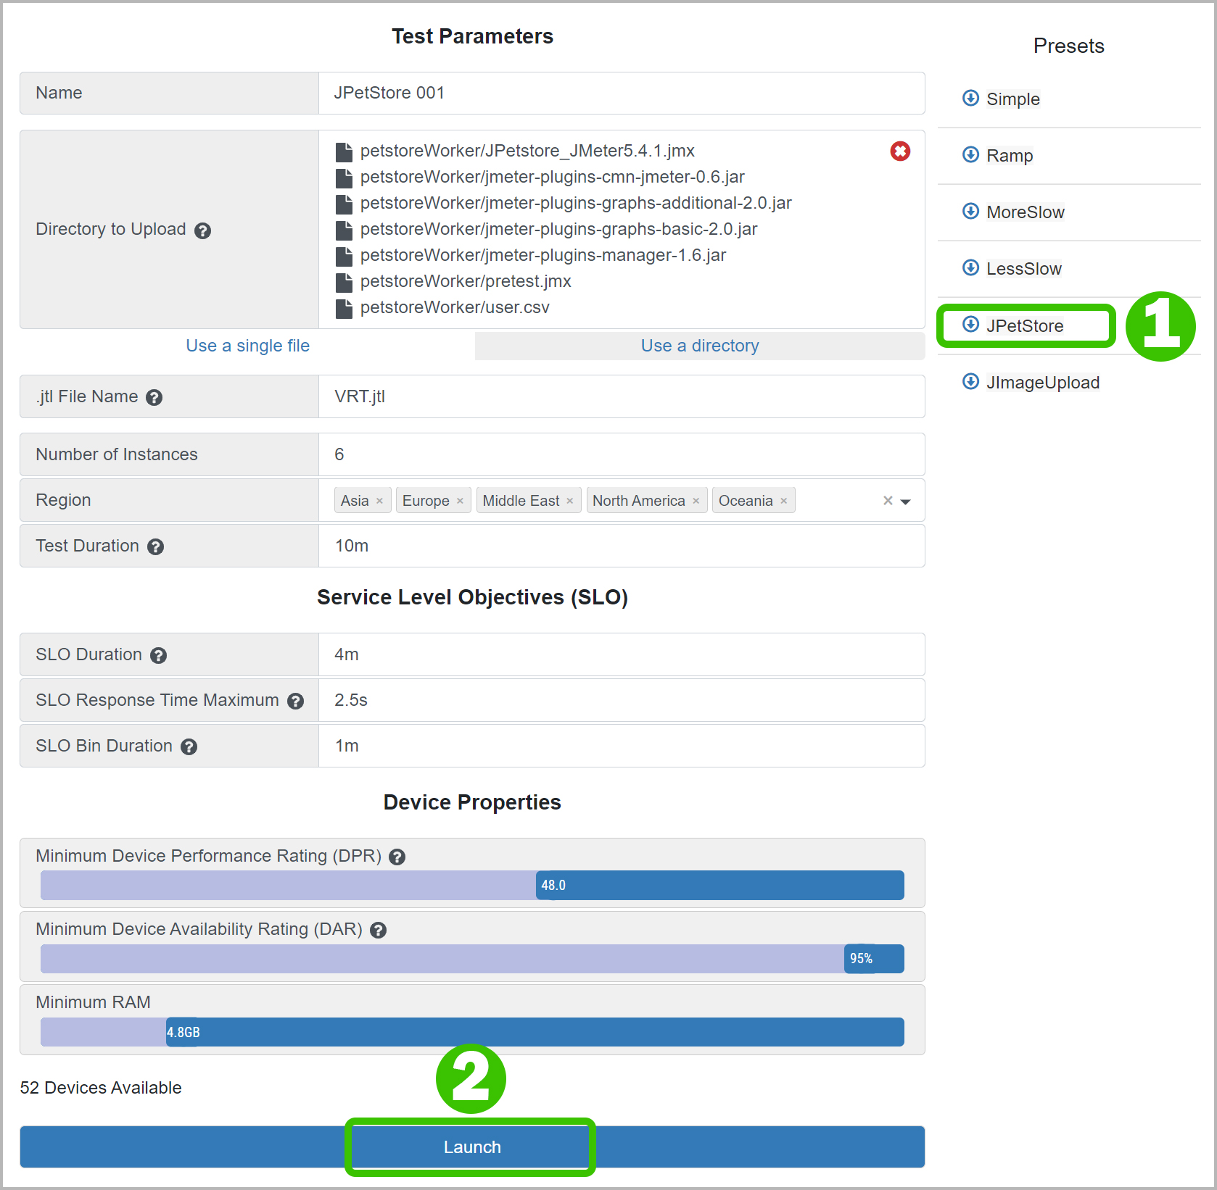The height and width of the screenshot is (1190, 1217).
Task: Open help icon for SLO Response Time Maximum
Action: [x=295, y=701]
